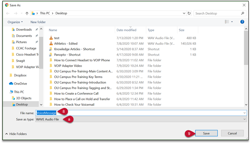Change the view layout icon
The height and width of the screenshot is (144, 251).
tap(227, 22)
